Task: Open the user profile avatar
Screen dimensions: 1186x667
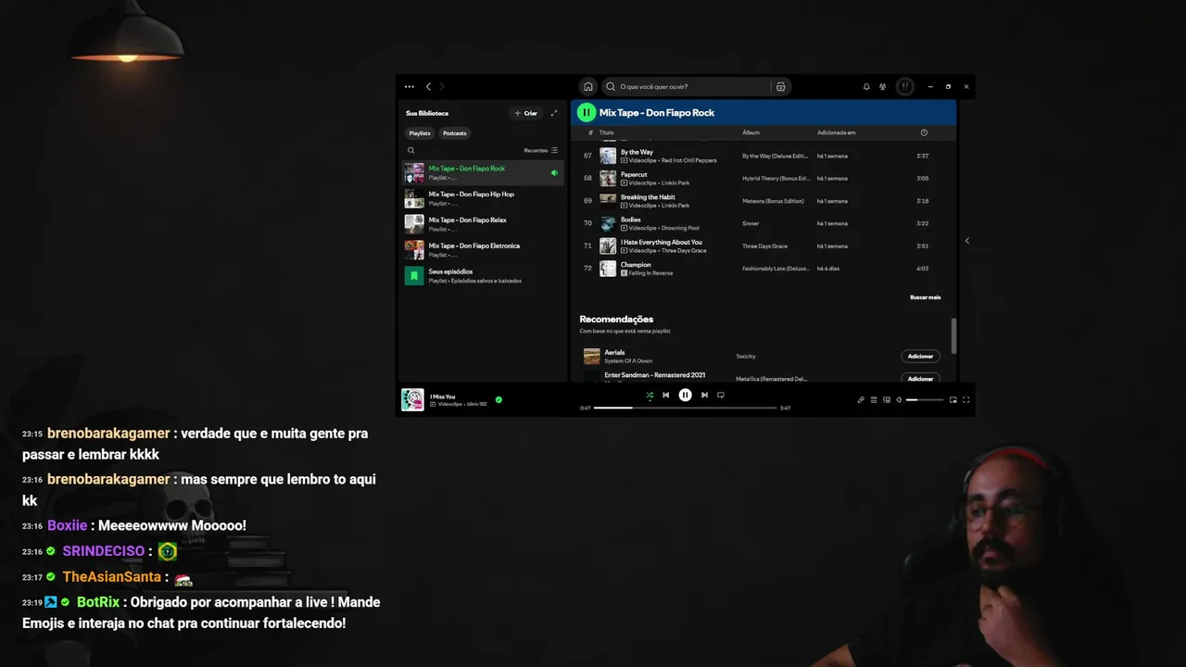Action: point(905,86)
